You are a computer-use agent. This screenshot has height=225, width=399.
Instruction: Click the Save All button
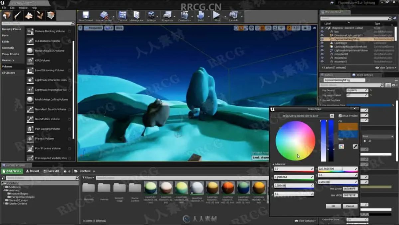(51, 171)
